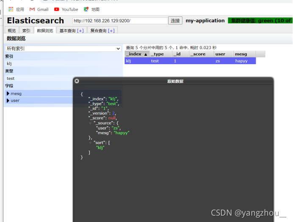The width and height of the screenshot is (293, 222).
Task: Click the green cluster health indicator
Action: pyautogui.click(x=260, y=21)
